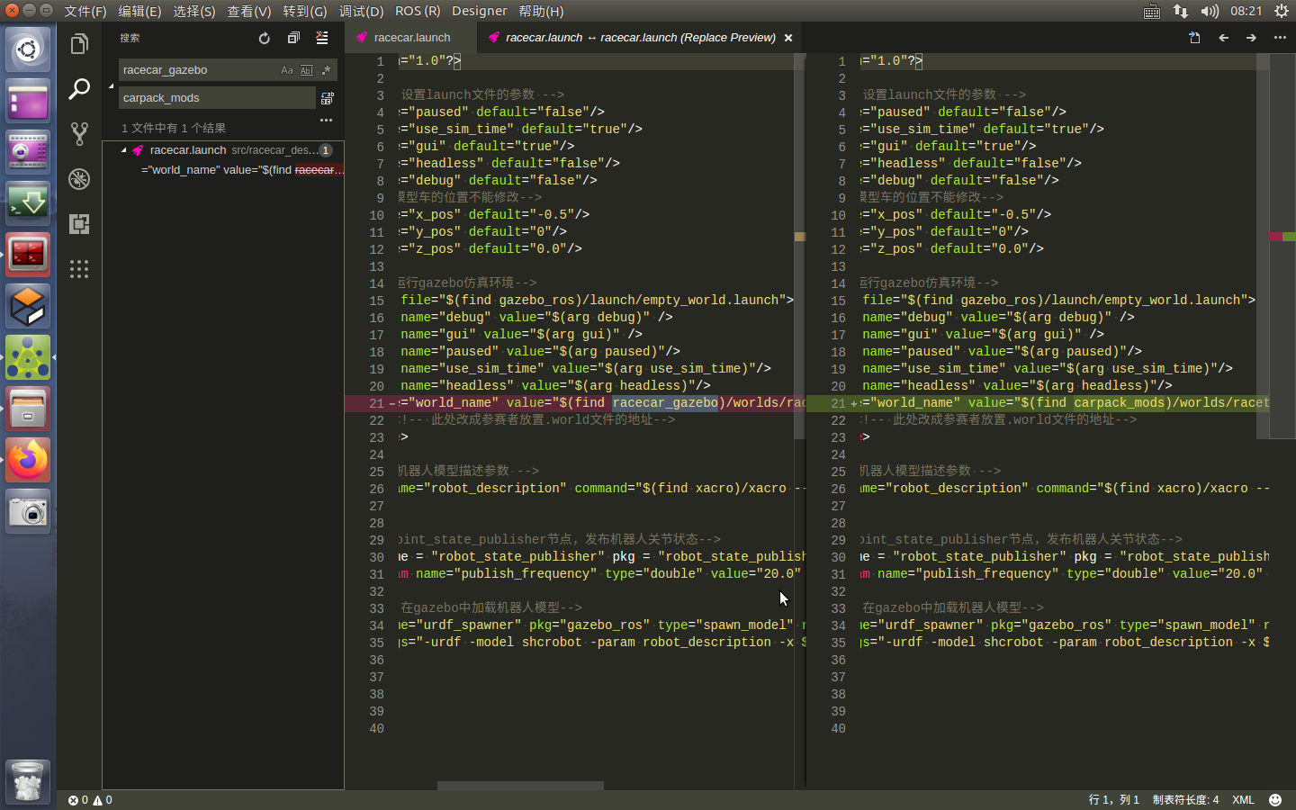Screen dimensions: 1296x810
Task: Open the Source Control view
Action: click(79, 134)
